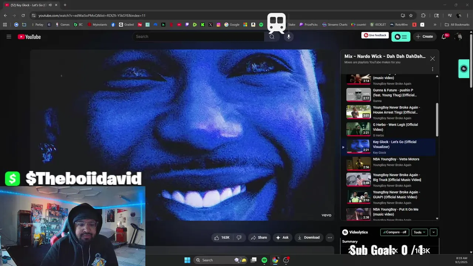Open more actions ellipsis under video
Screen dimensions: 473x266
pos(330,238)
